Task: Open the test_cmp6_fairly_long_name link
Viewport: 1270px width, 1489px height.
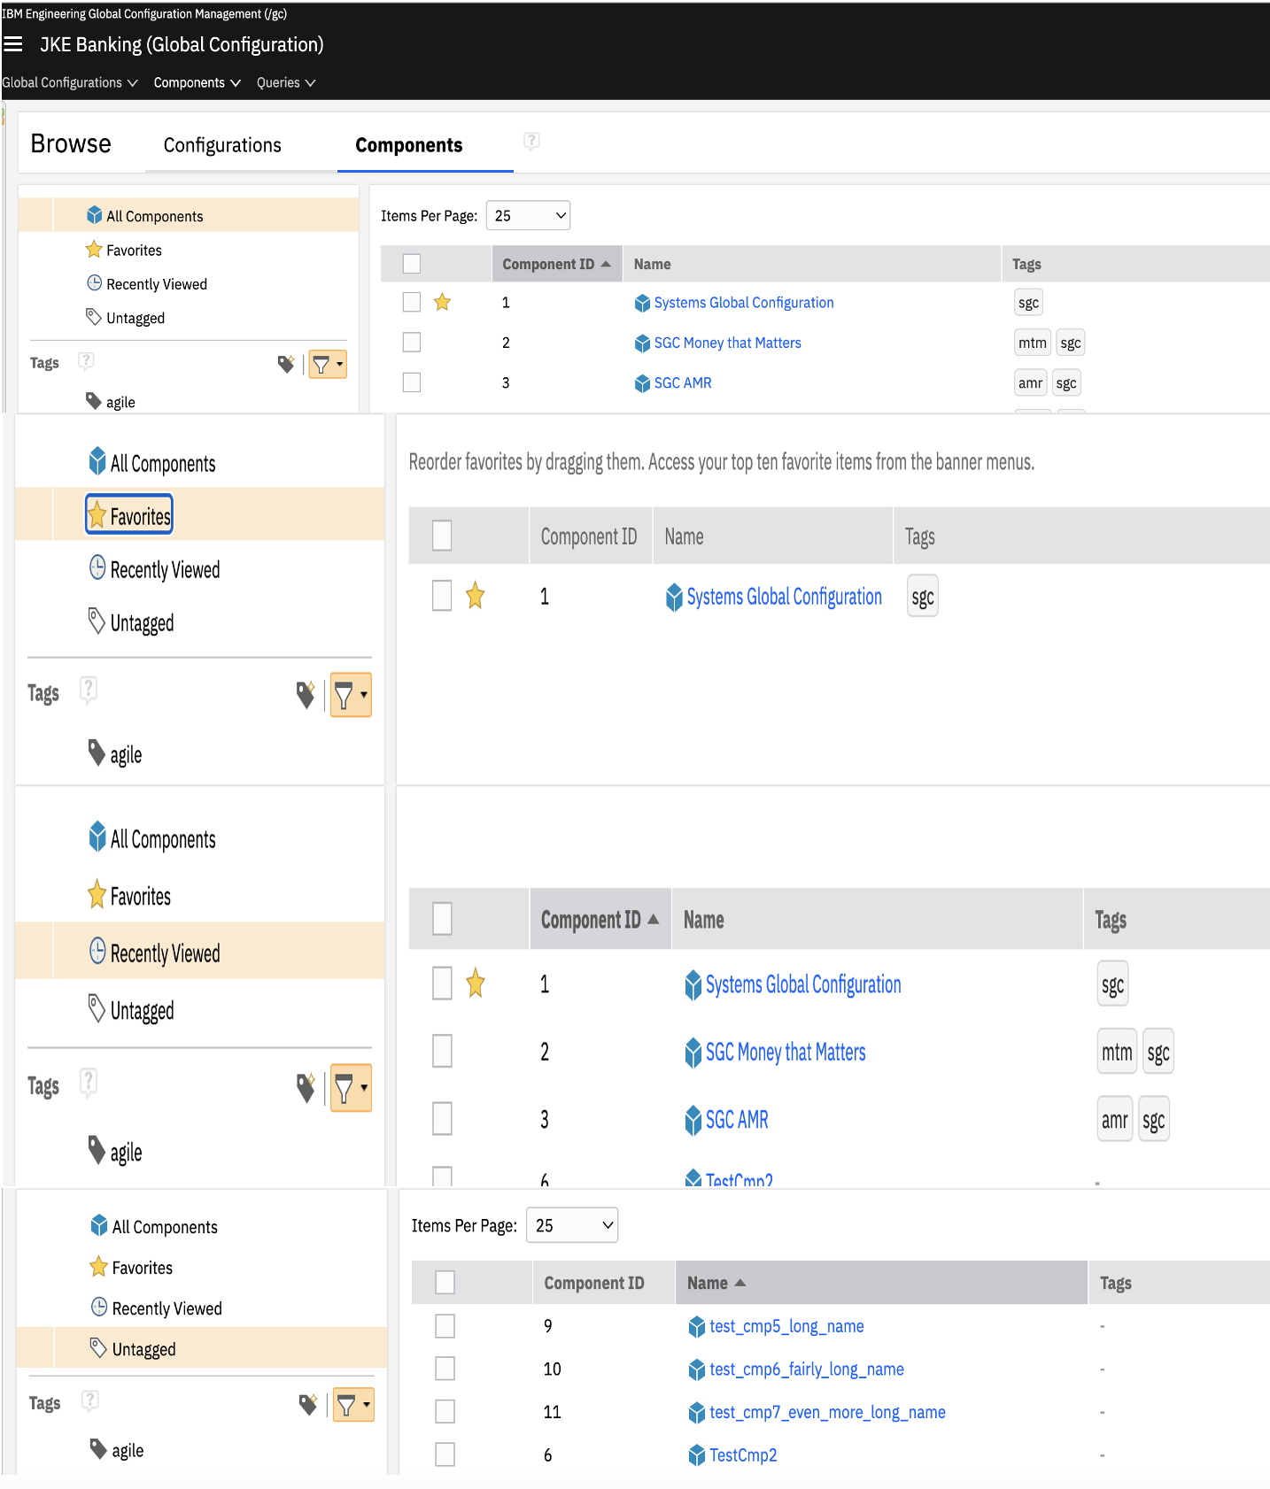Action: pos(806,1369)
